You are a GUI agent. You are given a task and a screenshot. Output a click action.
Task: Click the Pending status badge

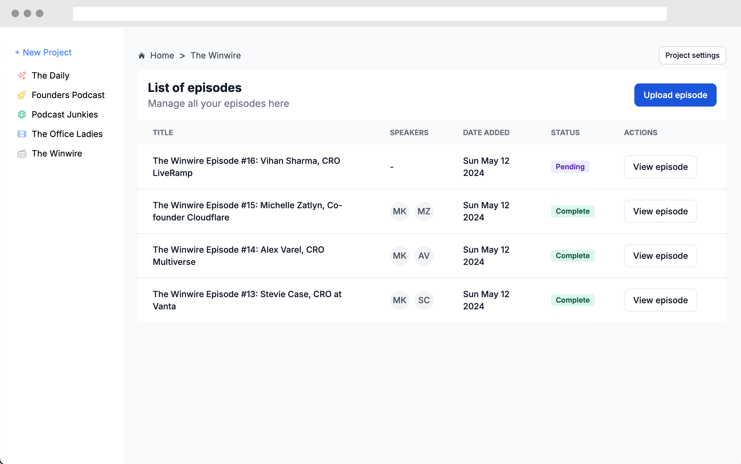(570, 167)
